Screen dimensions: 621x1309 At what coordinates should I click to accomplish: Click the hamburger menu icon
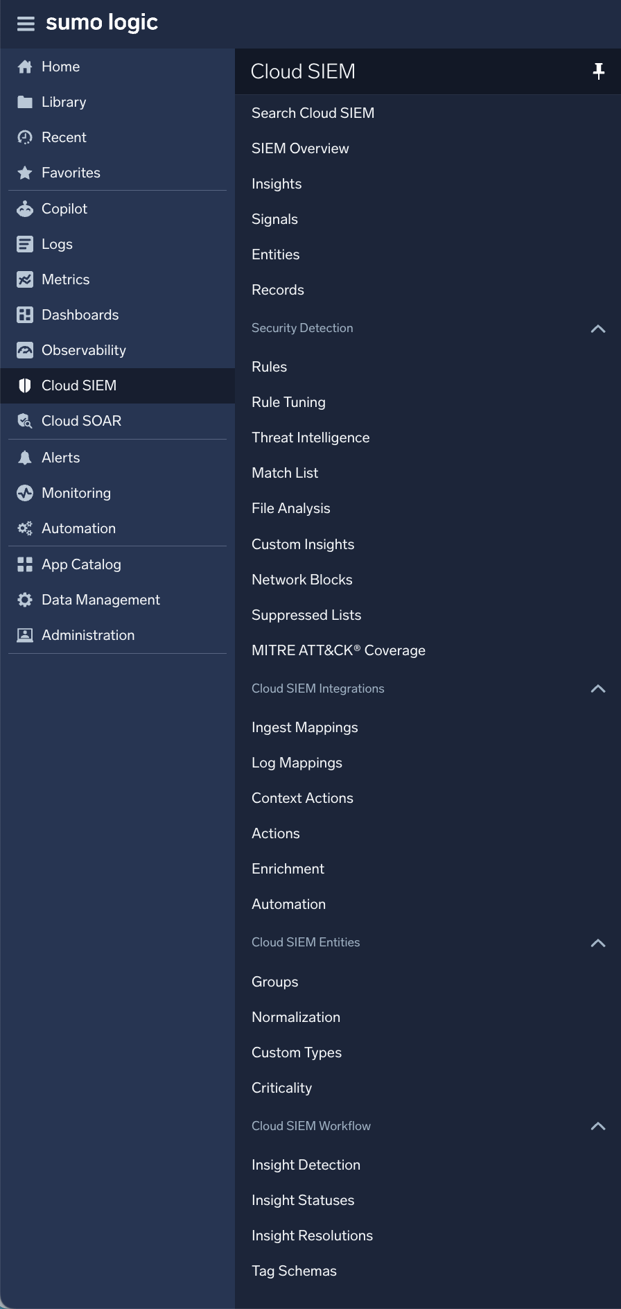(x=26, y=24)
